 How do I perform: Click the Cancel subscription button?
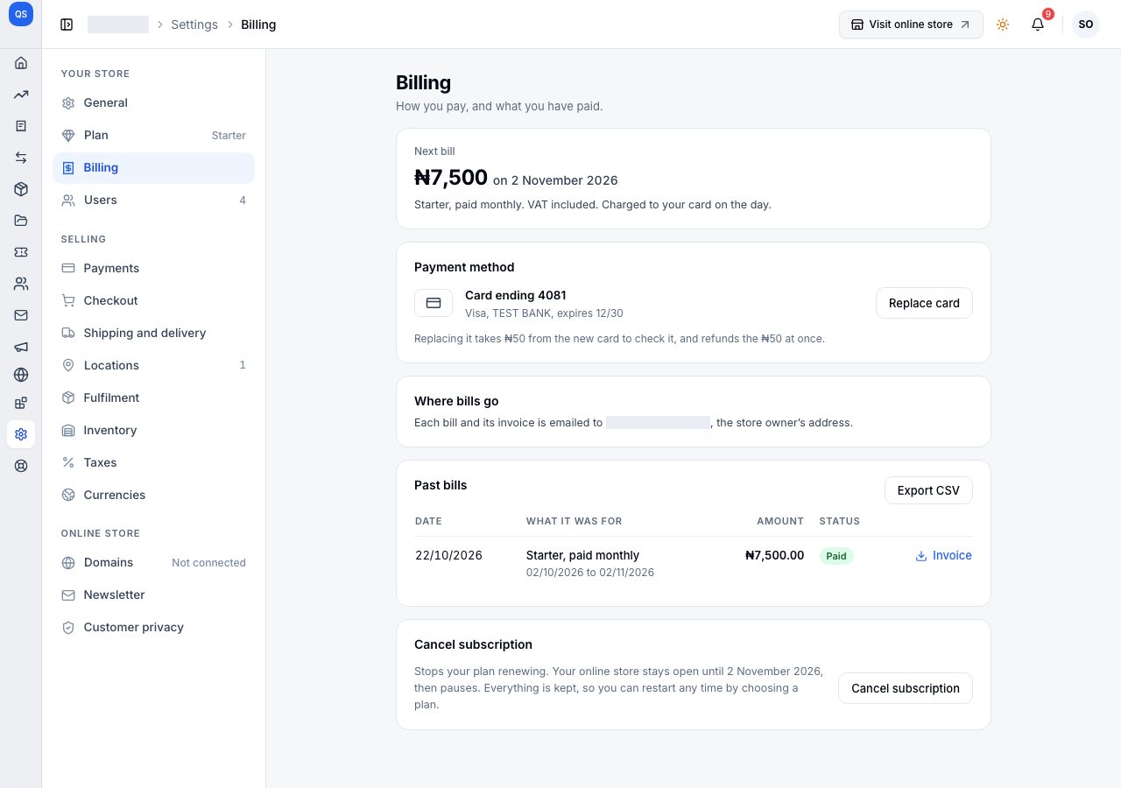[x=906, y=688]
